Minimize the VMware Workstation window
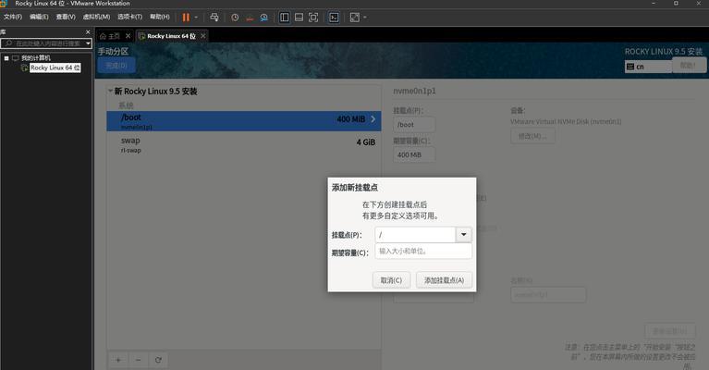709x370 pixels. [654, 3]
